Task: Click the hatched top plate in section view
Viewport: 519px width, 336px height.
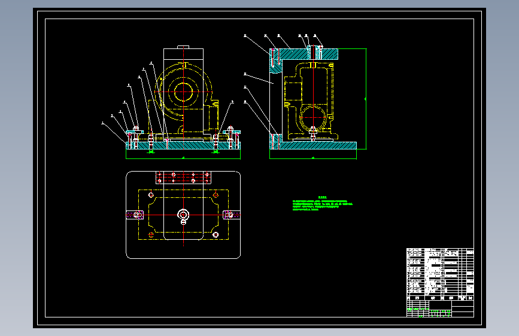Action: click(x=305, y=54)
